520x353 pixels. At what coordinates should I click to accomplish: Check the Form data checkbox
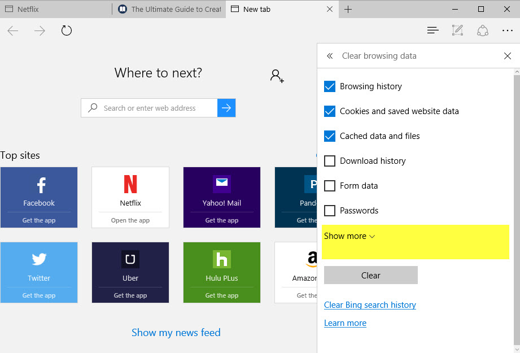point(330,186)
